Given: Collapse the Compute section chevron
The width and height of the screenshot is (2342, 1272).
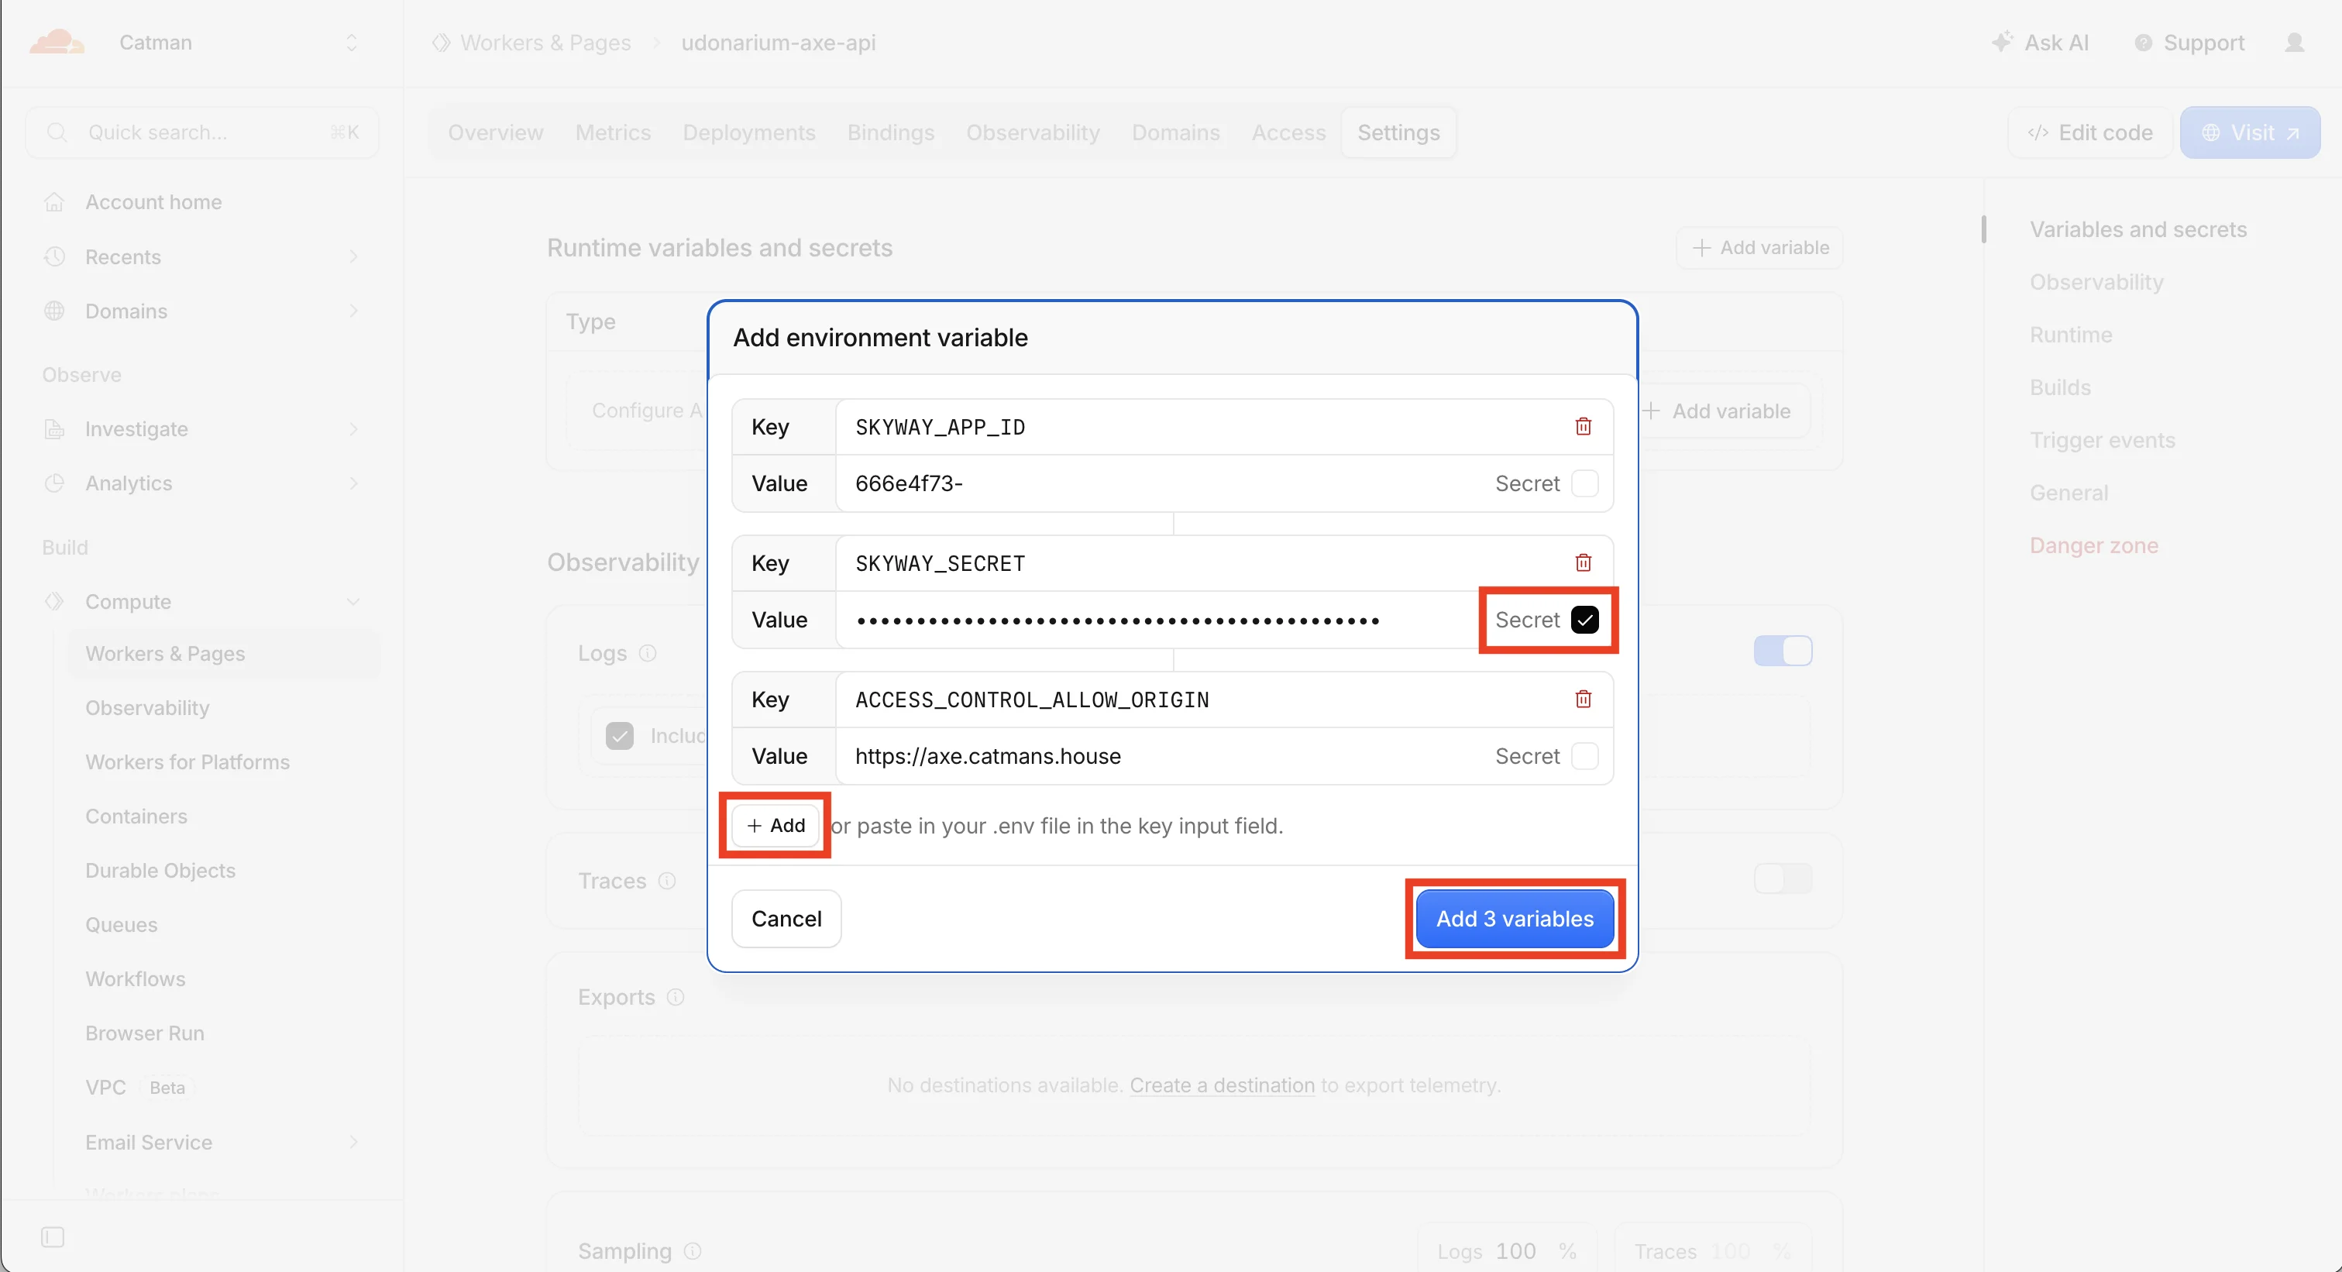Looking at the screenshot, I should click(354, 601).
